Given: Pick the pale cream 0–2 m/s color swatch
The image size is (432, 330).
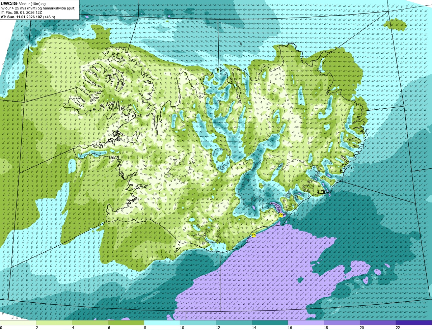Looking at the screenshot, I should (x=18, y=323).
